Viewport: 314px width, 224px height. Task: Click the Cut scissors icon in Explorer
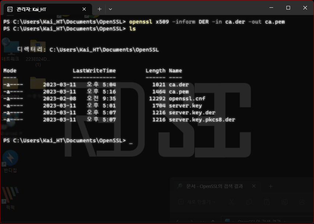[232, 202]
